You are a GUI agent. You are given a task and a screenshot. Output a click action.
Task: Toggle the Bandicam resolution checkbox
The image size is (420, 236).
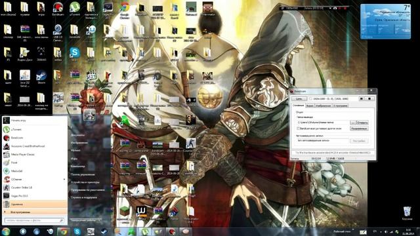[x=310, y=99]
